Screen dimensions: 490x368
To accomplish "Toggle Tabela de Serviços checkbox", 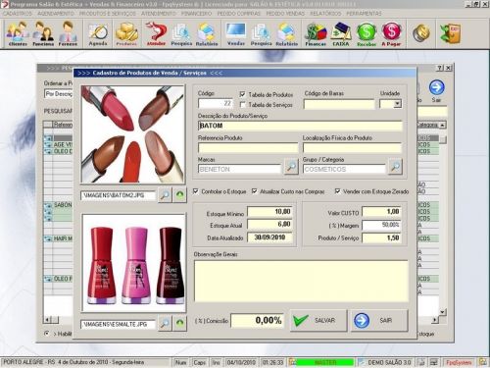I will (242, 105).
